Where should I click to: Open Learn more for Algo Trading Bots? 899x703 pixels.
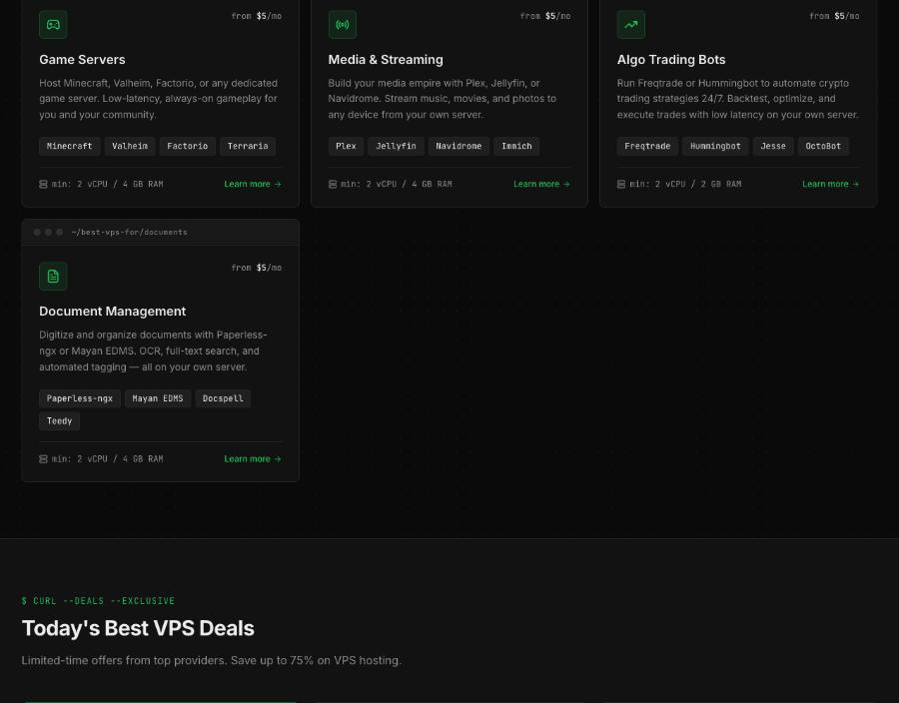pos(831,184)
